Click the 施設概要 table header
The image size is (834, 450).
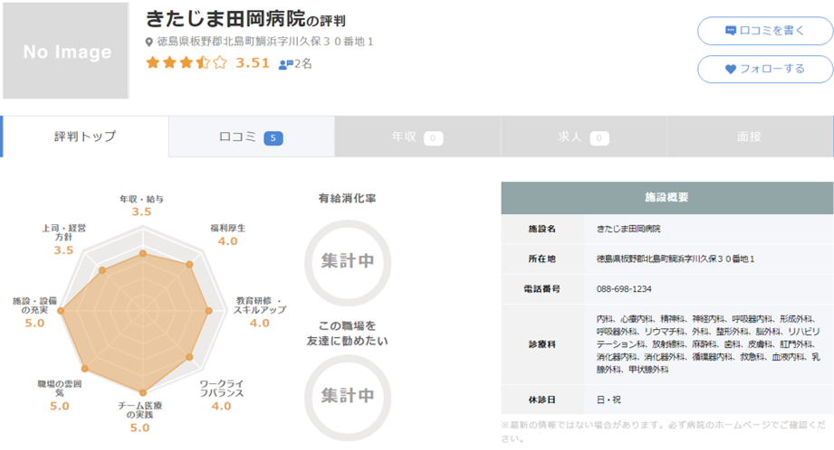666,197
